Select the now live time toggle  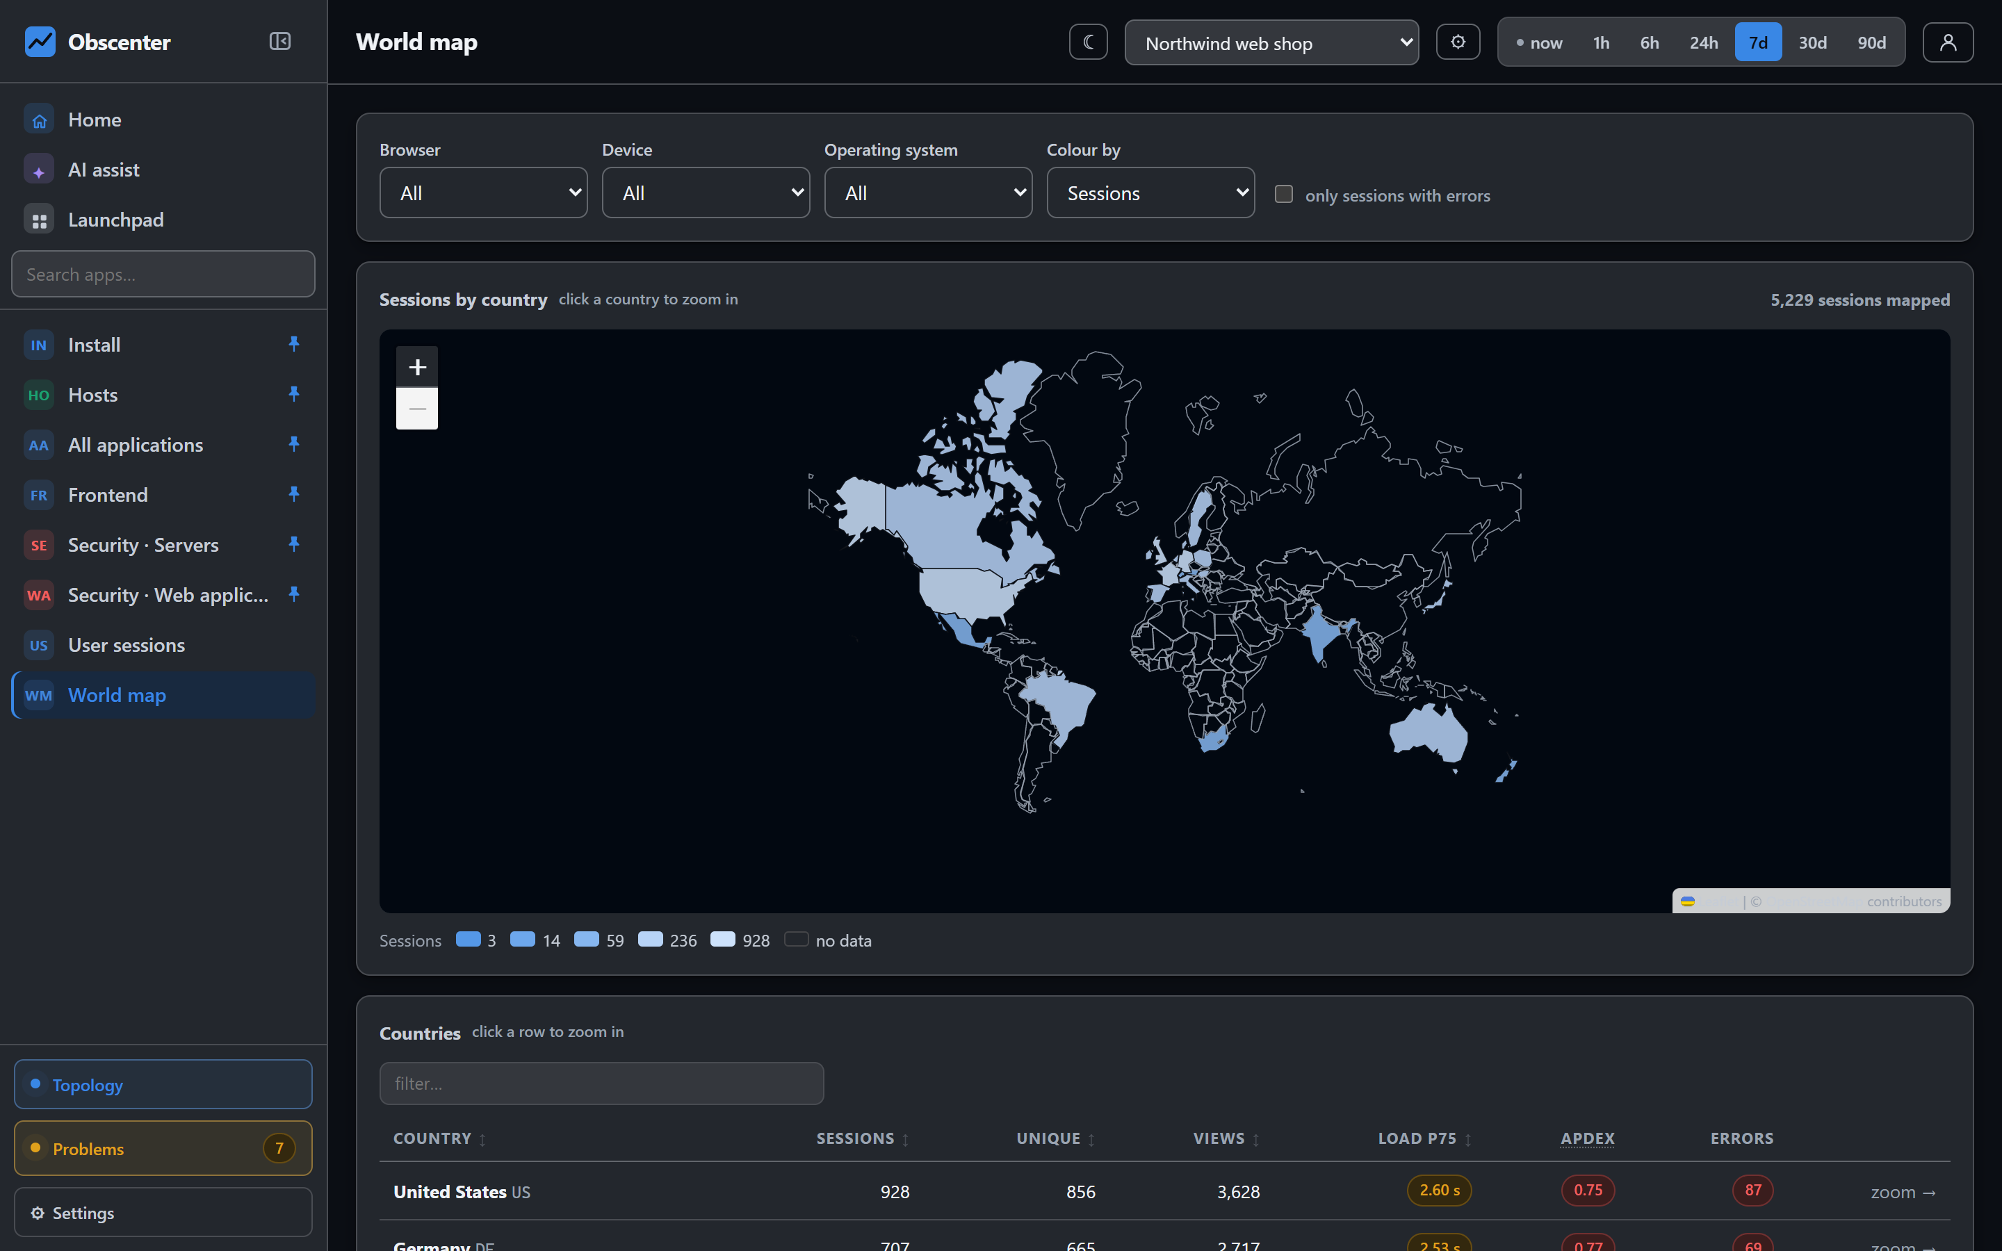tap(1539, 42)
